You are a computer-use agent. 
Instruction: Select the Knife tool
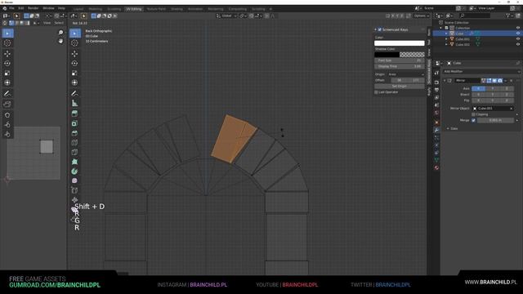pos(74,153)
